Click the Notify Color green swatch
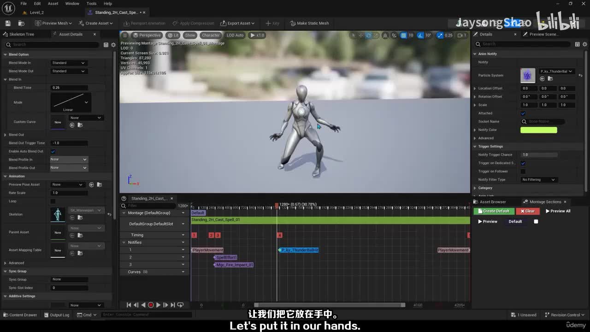Image resolution: width=590 pixels, height=332 pixels. (x=539, y=130)
